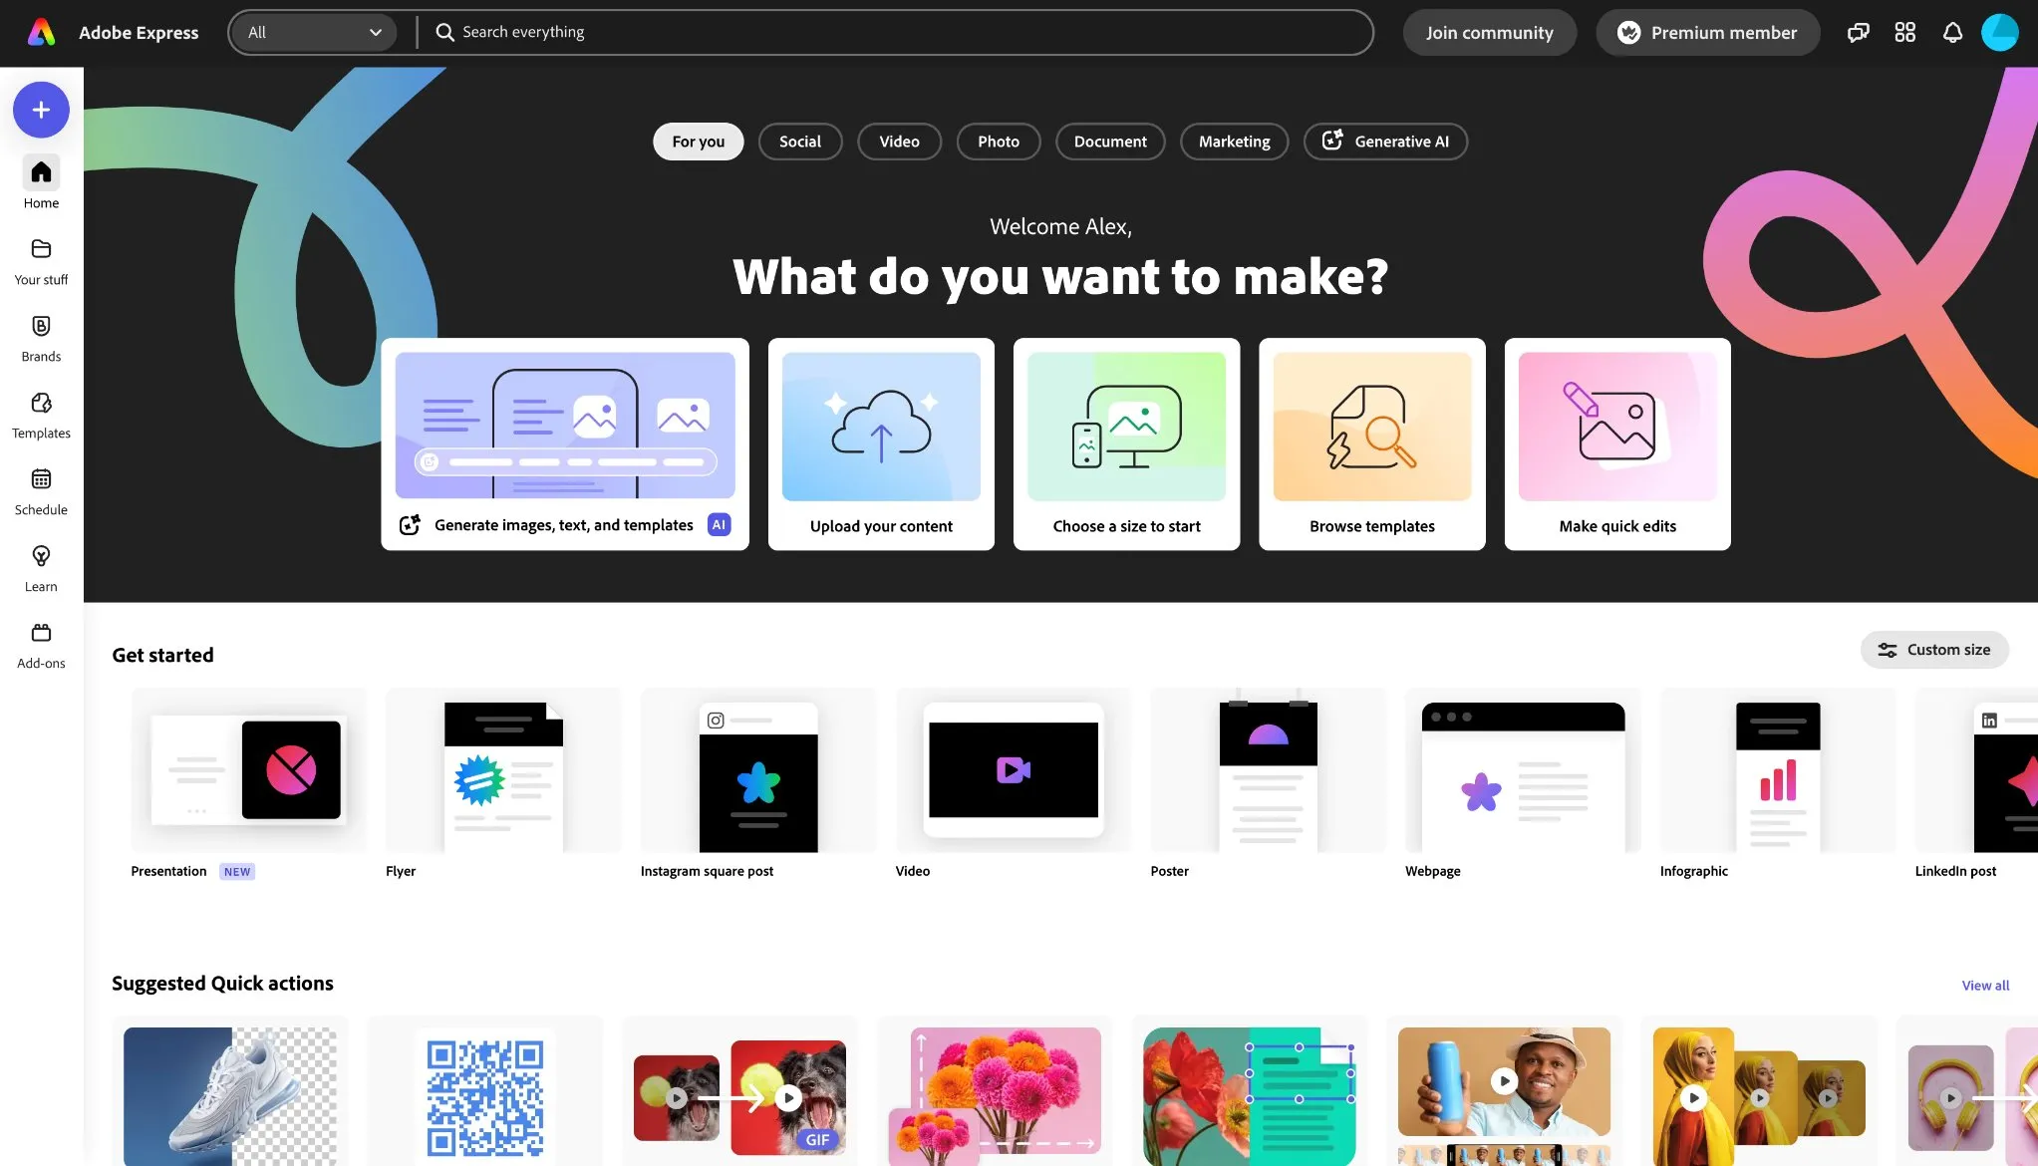Select the Marketing tab
The width and height of the screenshot is (2038, 1166).
pyautogui.click(x=1234, y=142)
